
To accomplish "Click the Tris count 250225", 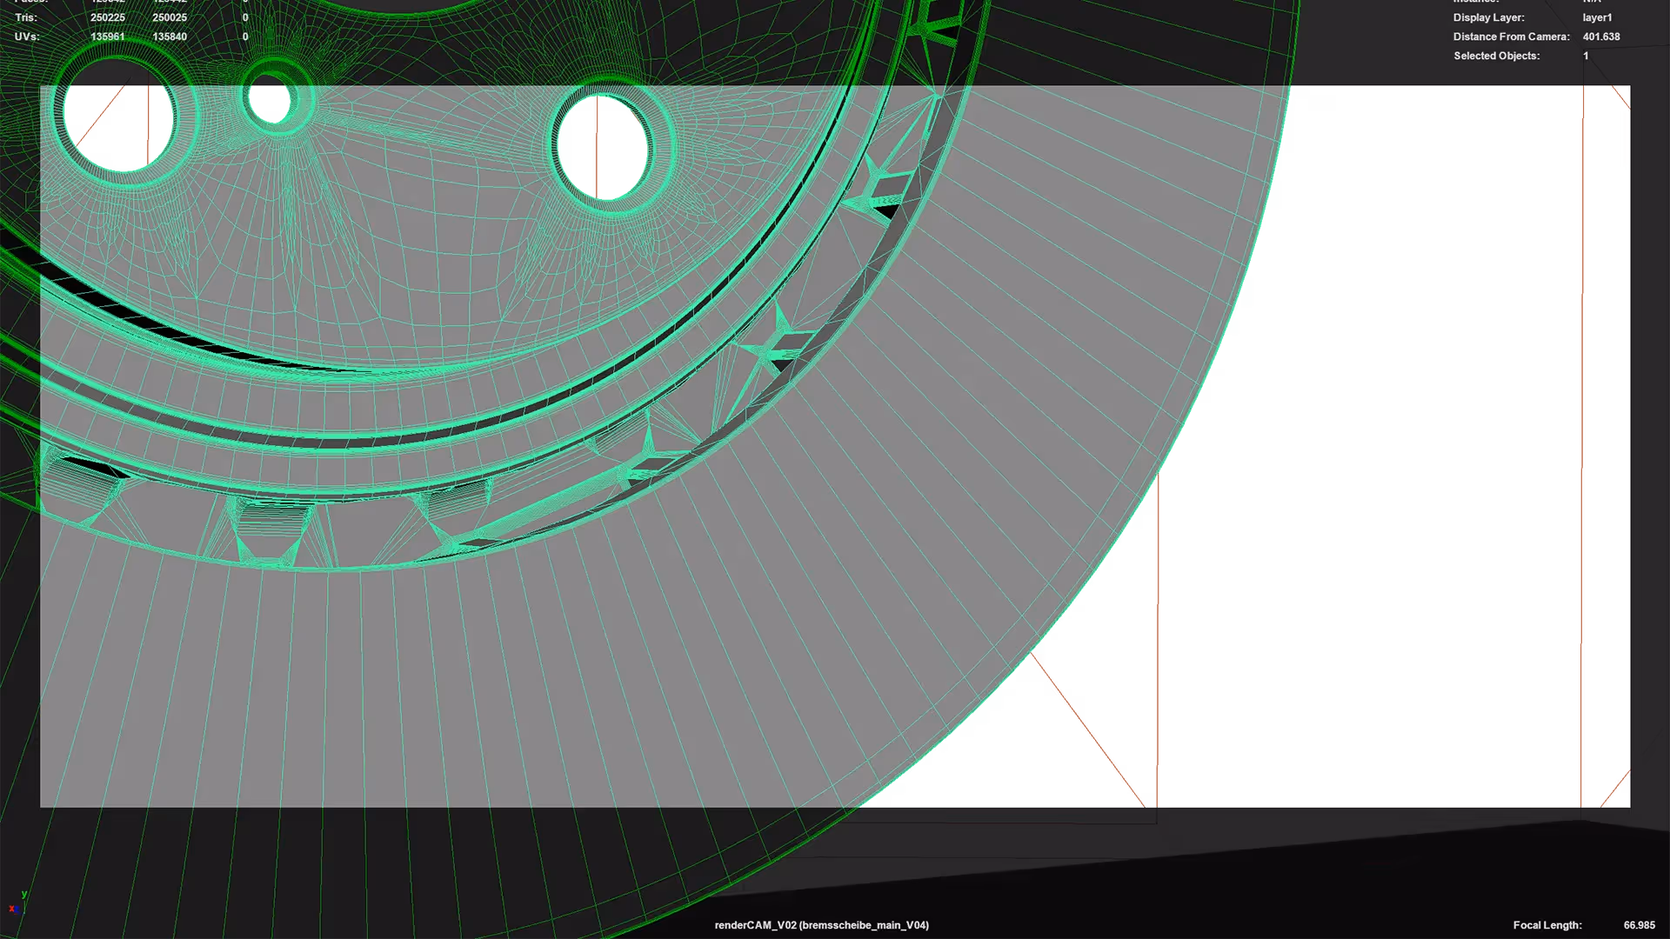I will (x=108, y=17).
